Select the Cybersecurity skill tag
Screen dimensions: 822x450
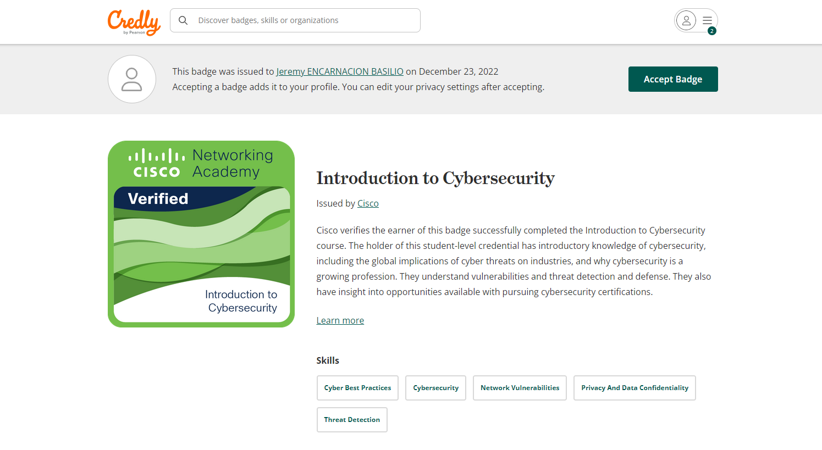point(436,388)
